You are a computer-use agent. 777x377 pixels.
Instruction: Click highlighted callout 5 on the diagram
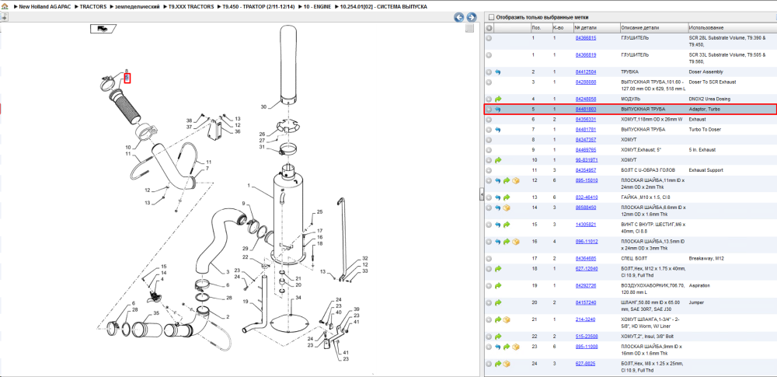[127, 79]
